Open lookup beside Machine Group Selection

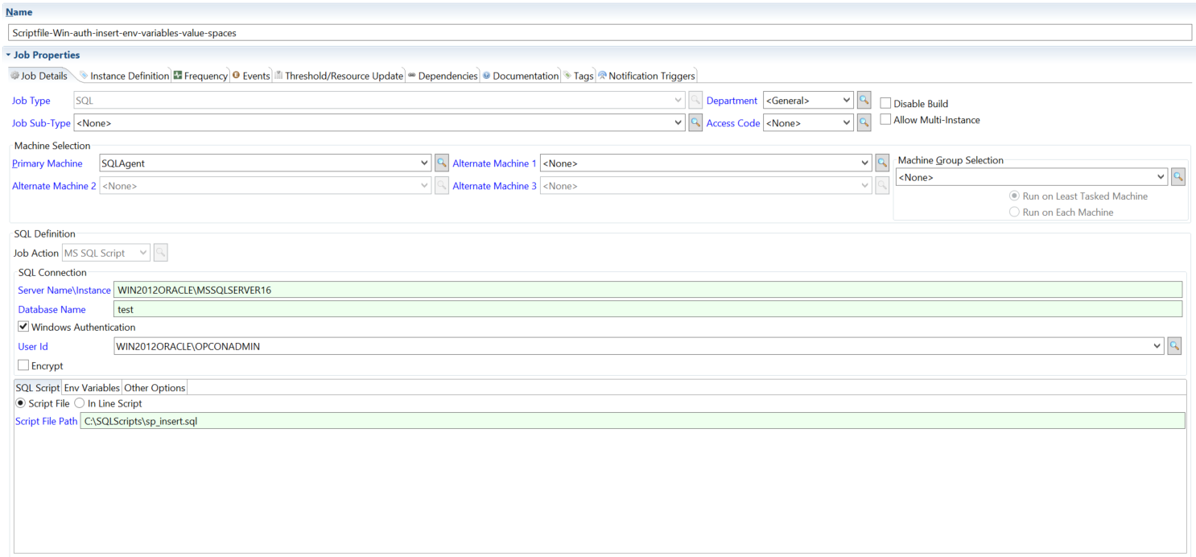[x=1178, y=177]
